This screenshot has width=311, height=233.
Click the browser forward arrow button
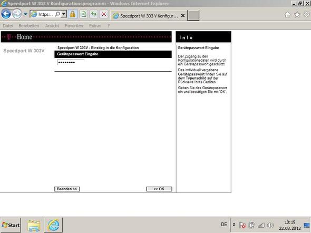tap(17, 14)
